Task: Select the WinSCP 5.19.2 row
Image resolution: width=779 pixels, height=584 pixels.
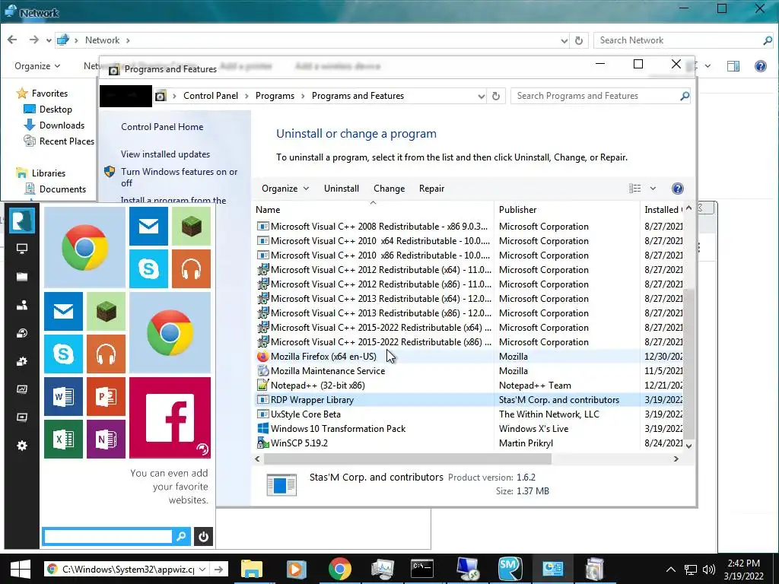Action: [x=469, y=443]
